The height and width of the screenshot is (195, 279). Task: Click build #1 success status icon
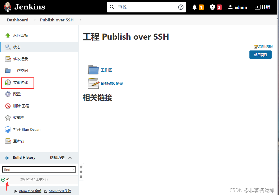point(3,179)
